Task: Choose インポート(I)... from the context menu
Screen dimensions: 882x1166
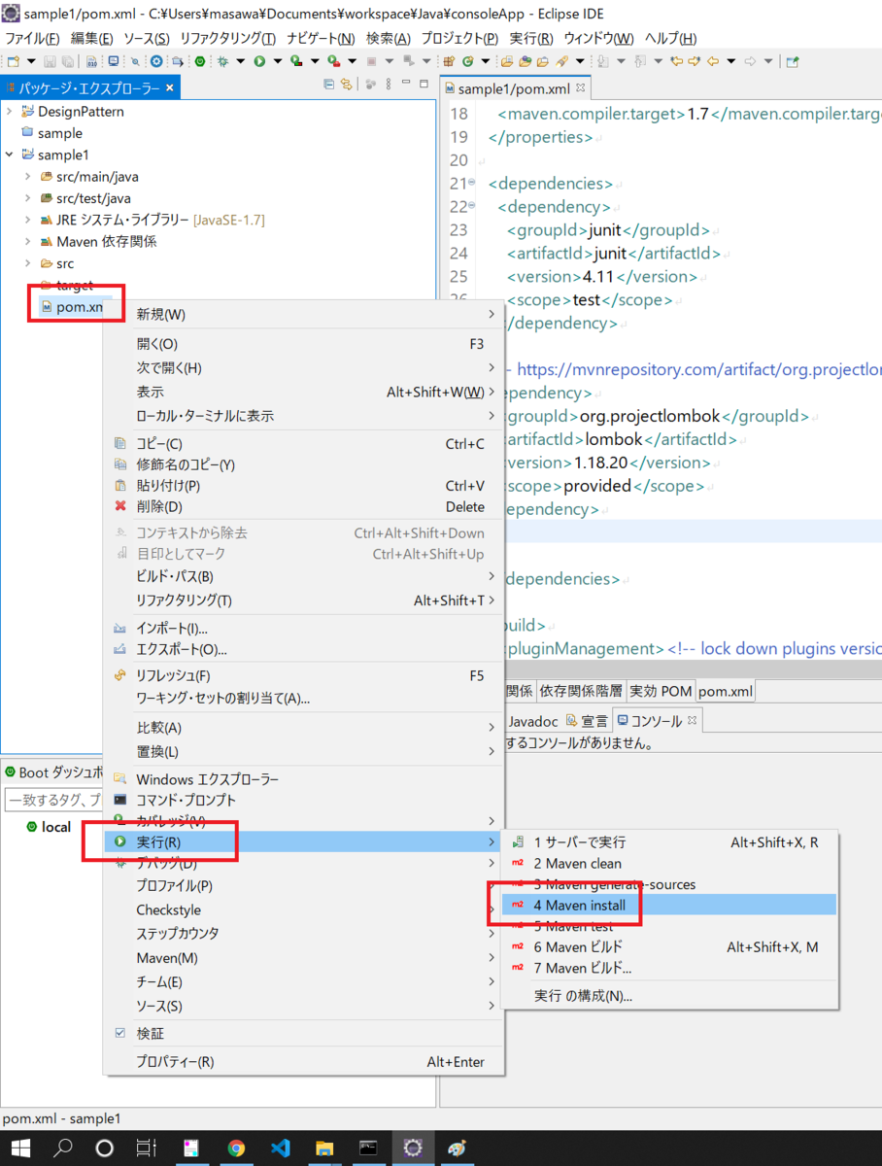Action: point(303,629)
